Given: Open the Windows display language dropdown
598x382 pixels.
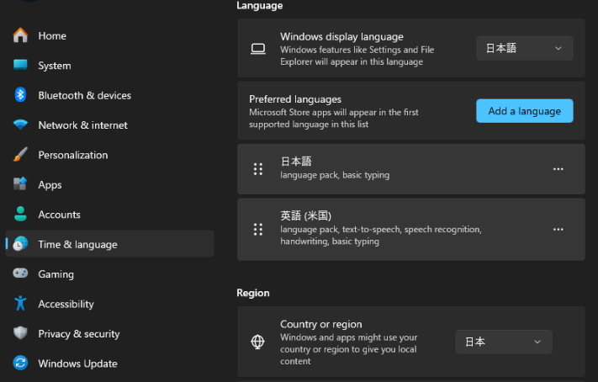Looking at the screenshot, I should (524, 49).
